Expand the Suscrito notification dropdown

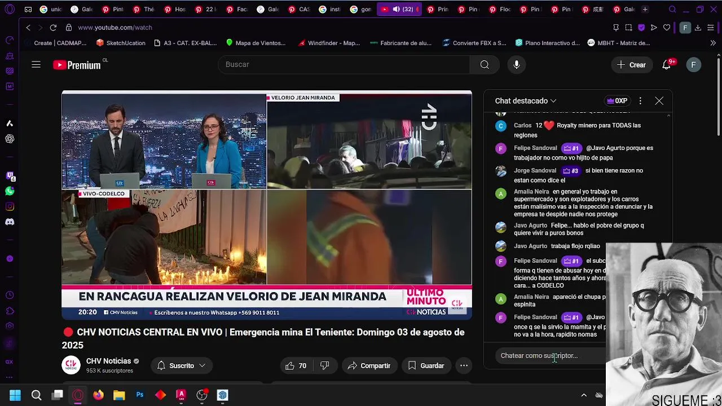181,365
